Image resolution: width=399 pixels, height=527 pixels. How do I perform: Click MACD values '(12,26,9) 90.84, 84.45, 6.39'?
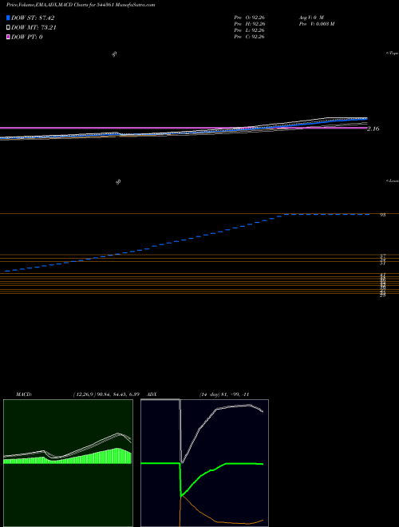tap(106, 394)
